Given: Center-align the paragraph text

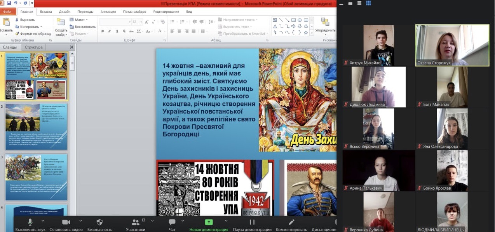Looking at the screenshot, I should (x=180, y=31).
